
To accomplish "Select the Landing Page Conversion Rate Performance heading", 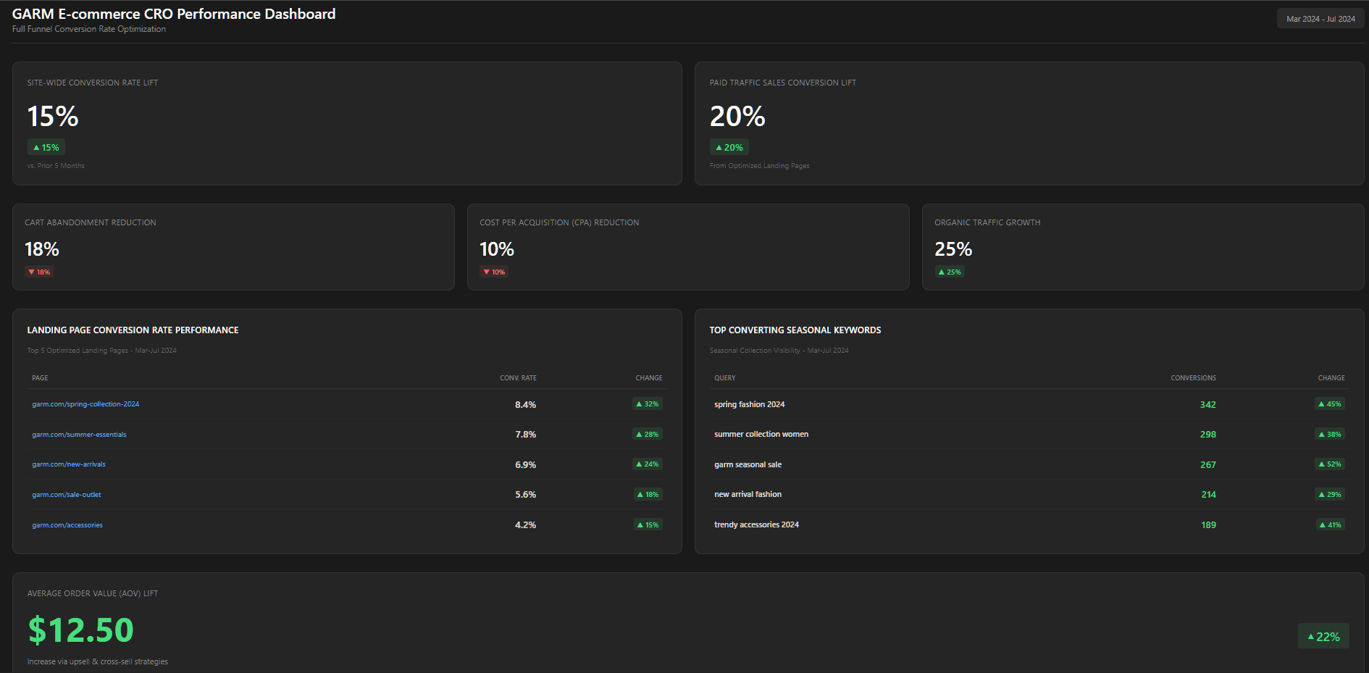I will [133, 330].
